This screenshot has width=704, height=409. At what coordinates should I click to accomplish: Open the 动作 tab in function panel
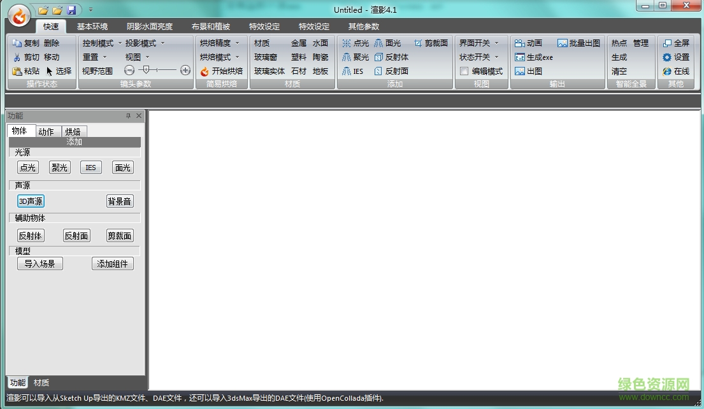(46, 132)
